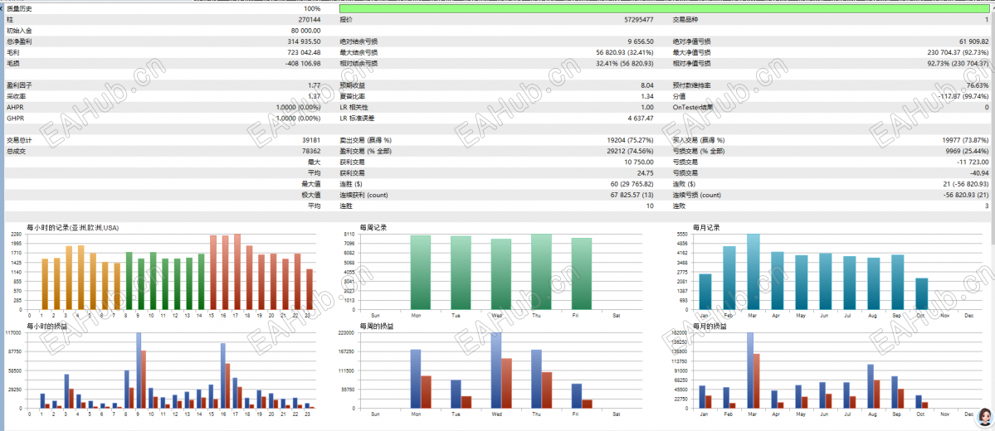
Task: Click the Thu bar in weekly records chart
Action: [541, 272]
